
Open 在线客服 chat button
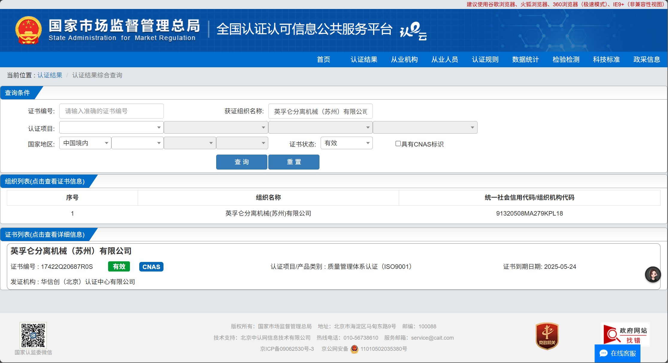tap(617, 353)
